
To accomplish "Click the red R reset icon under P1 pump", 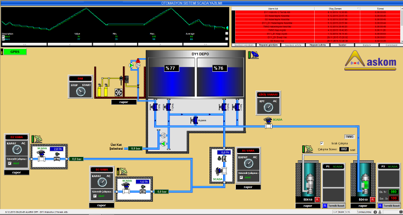I will (317, 200).
